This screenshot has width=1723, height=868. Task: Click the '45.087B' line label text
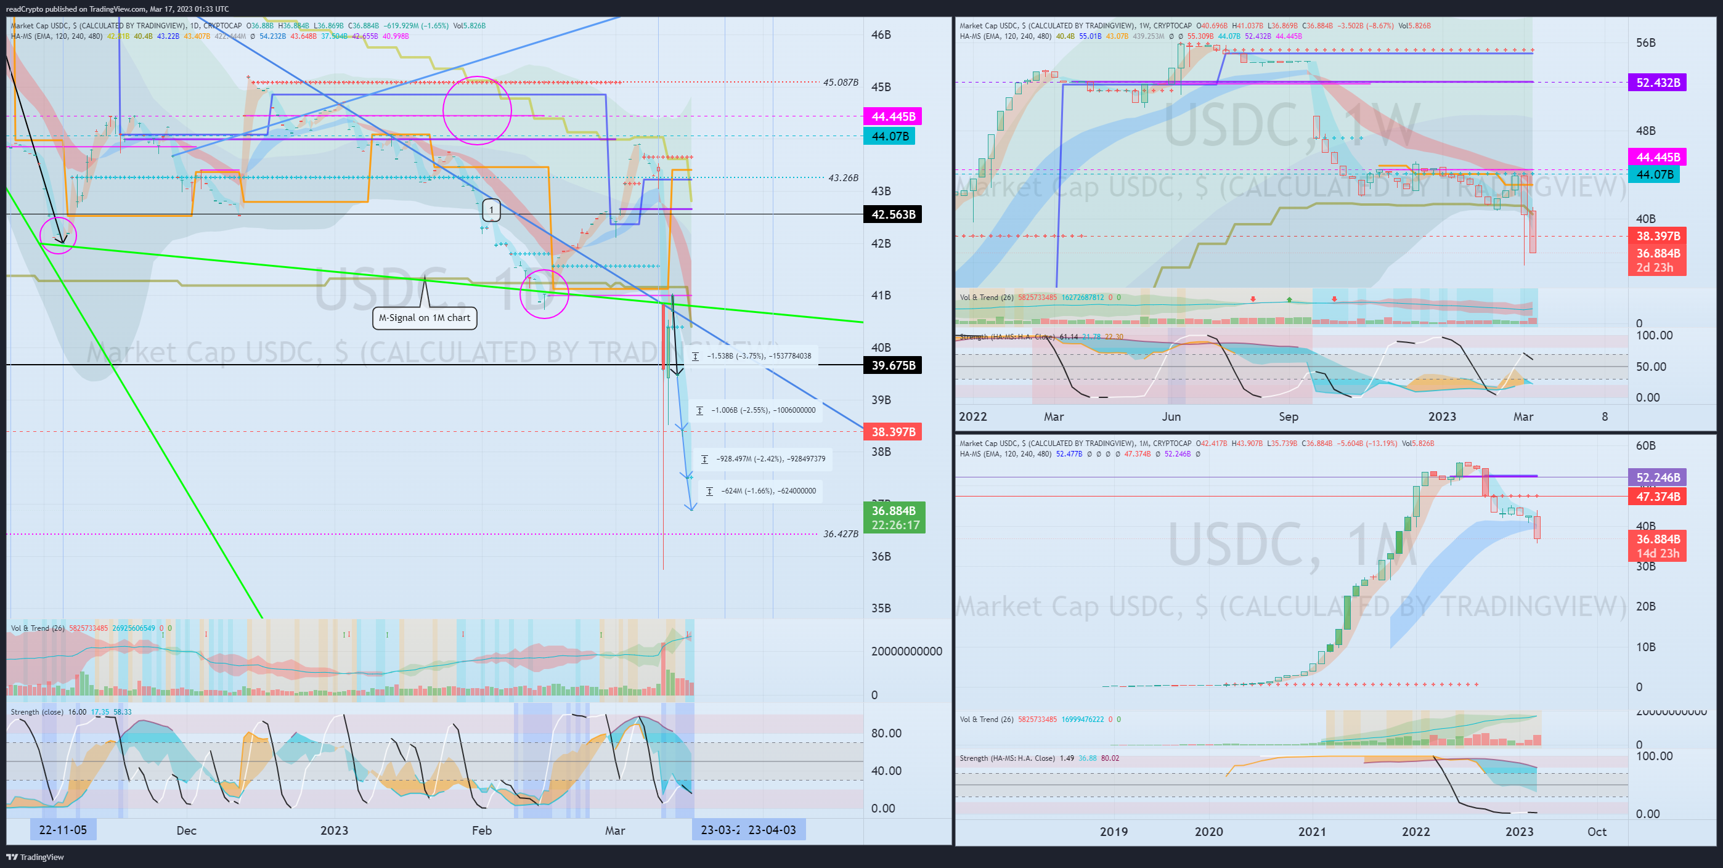click(840, 83)
